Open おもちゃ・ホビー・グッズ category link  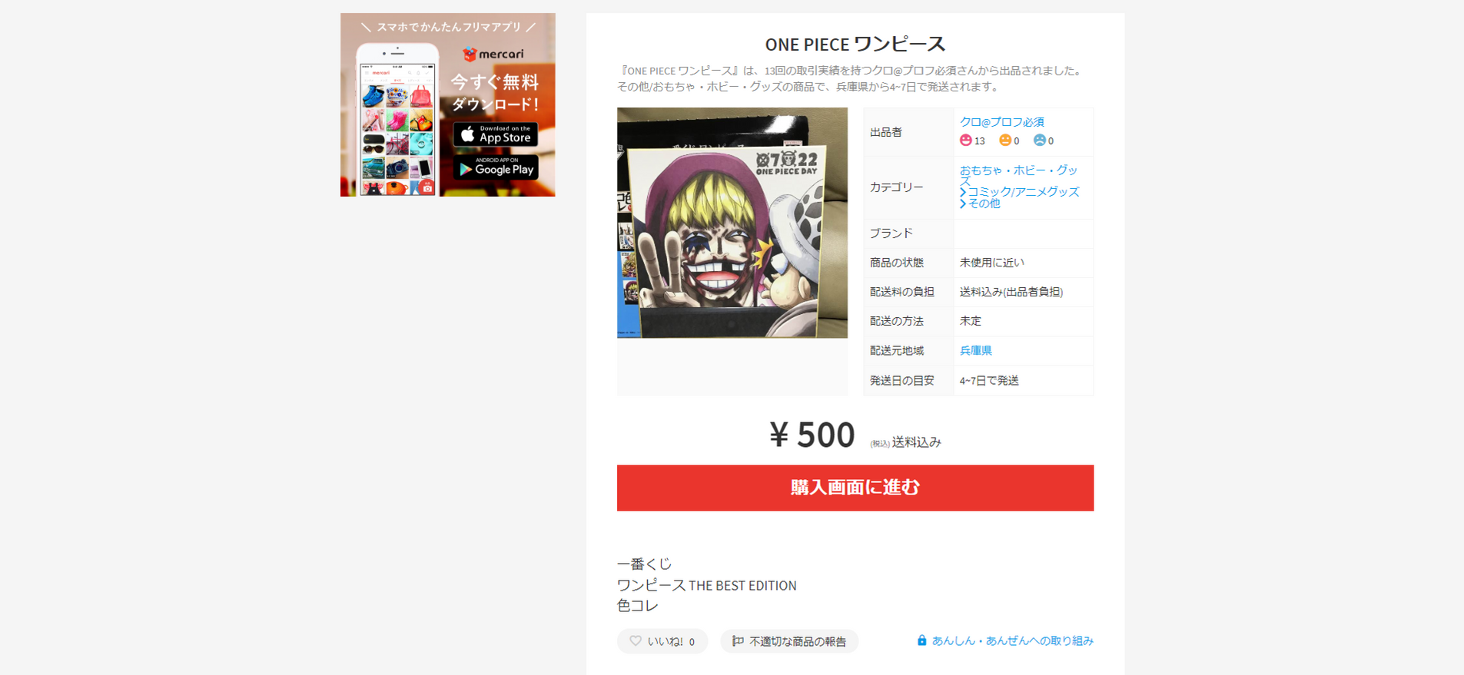point(1018,175)
